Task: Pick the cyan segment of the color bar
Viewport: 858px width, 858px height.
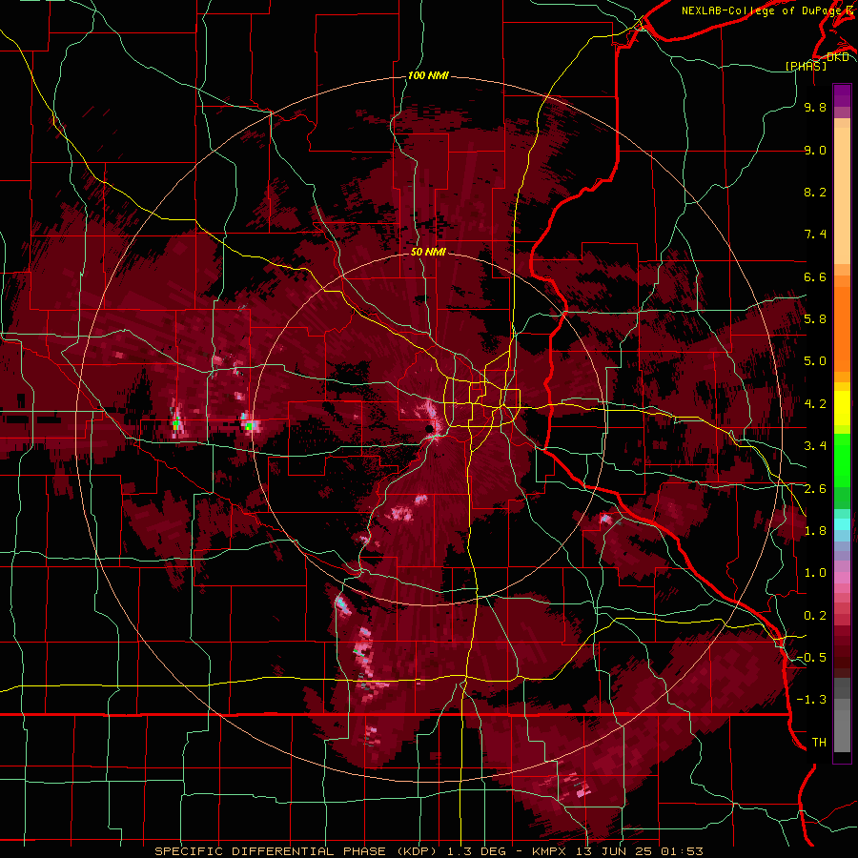Action: point(842,524)
